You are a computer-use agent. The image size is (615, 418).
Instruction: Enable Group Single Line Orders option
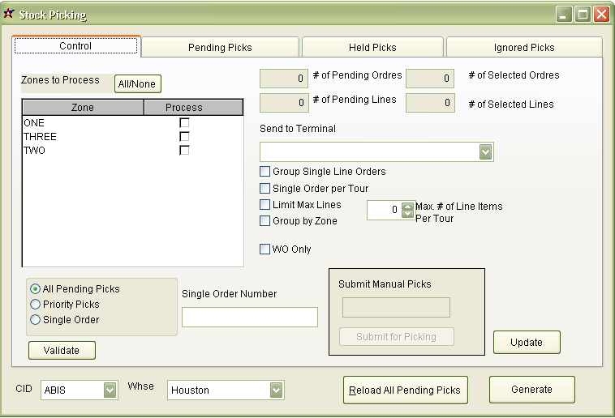click(x=265, y=172)
